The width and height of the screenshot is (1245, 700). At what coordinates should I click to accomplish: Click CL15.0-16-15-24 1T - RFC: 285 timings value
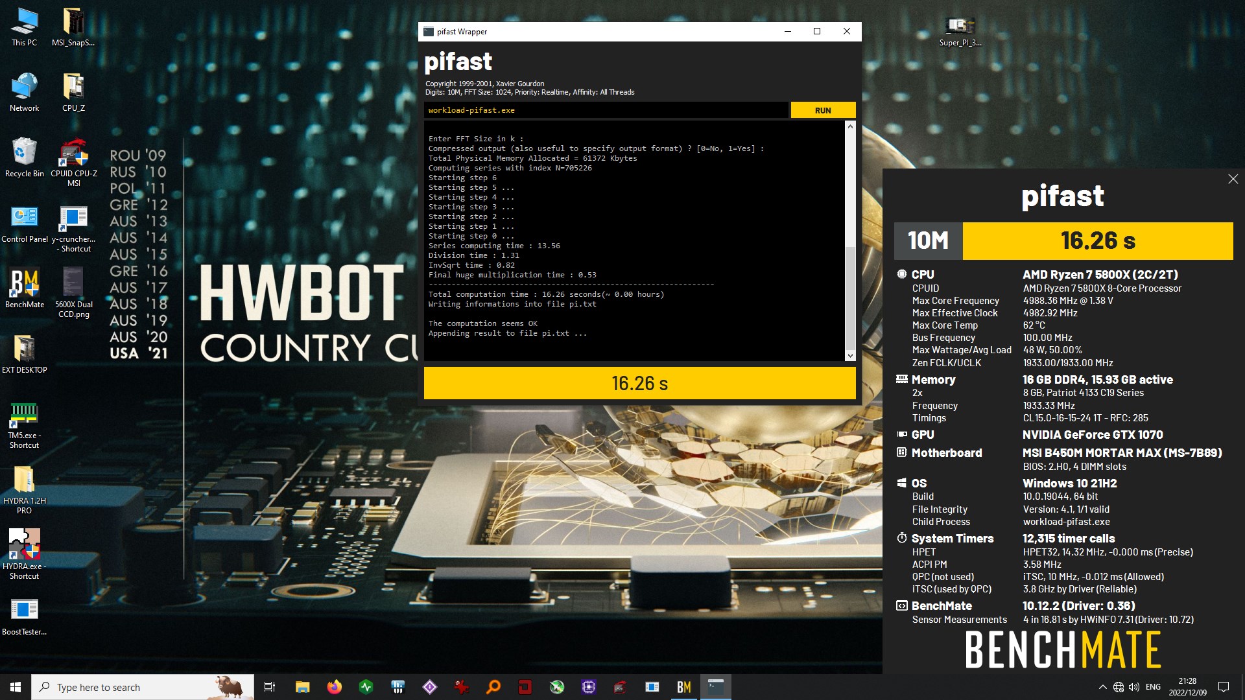(1085, 418)
